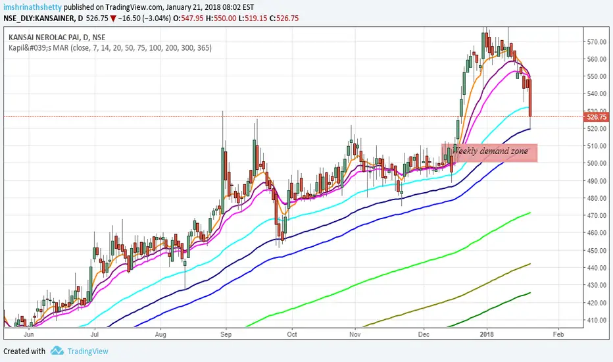Click the 490.00 price axis label
Image resolution: width=613 pixels, height=362 pixels.
[x=597, y=181]
